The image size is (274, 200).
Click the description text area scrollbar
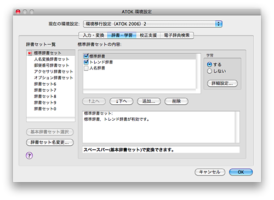(x=237, y=127)
